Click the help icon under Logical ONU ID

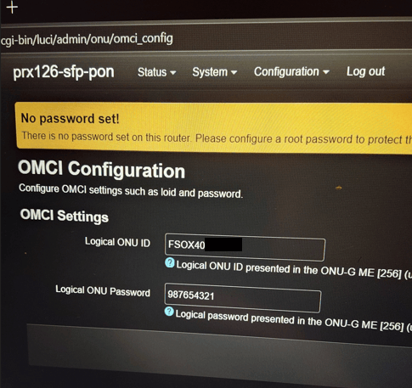tap(170, 263)
